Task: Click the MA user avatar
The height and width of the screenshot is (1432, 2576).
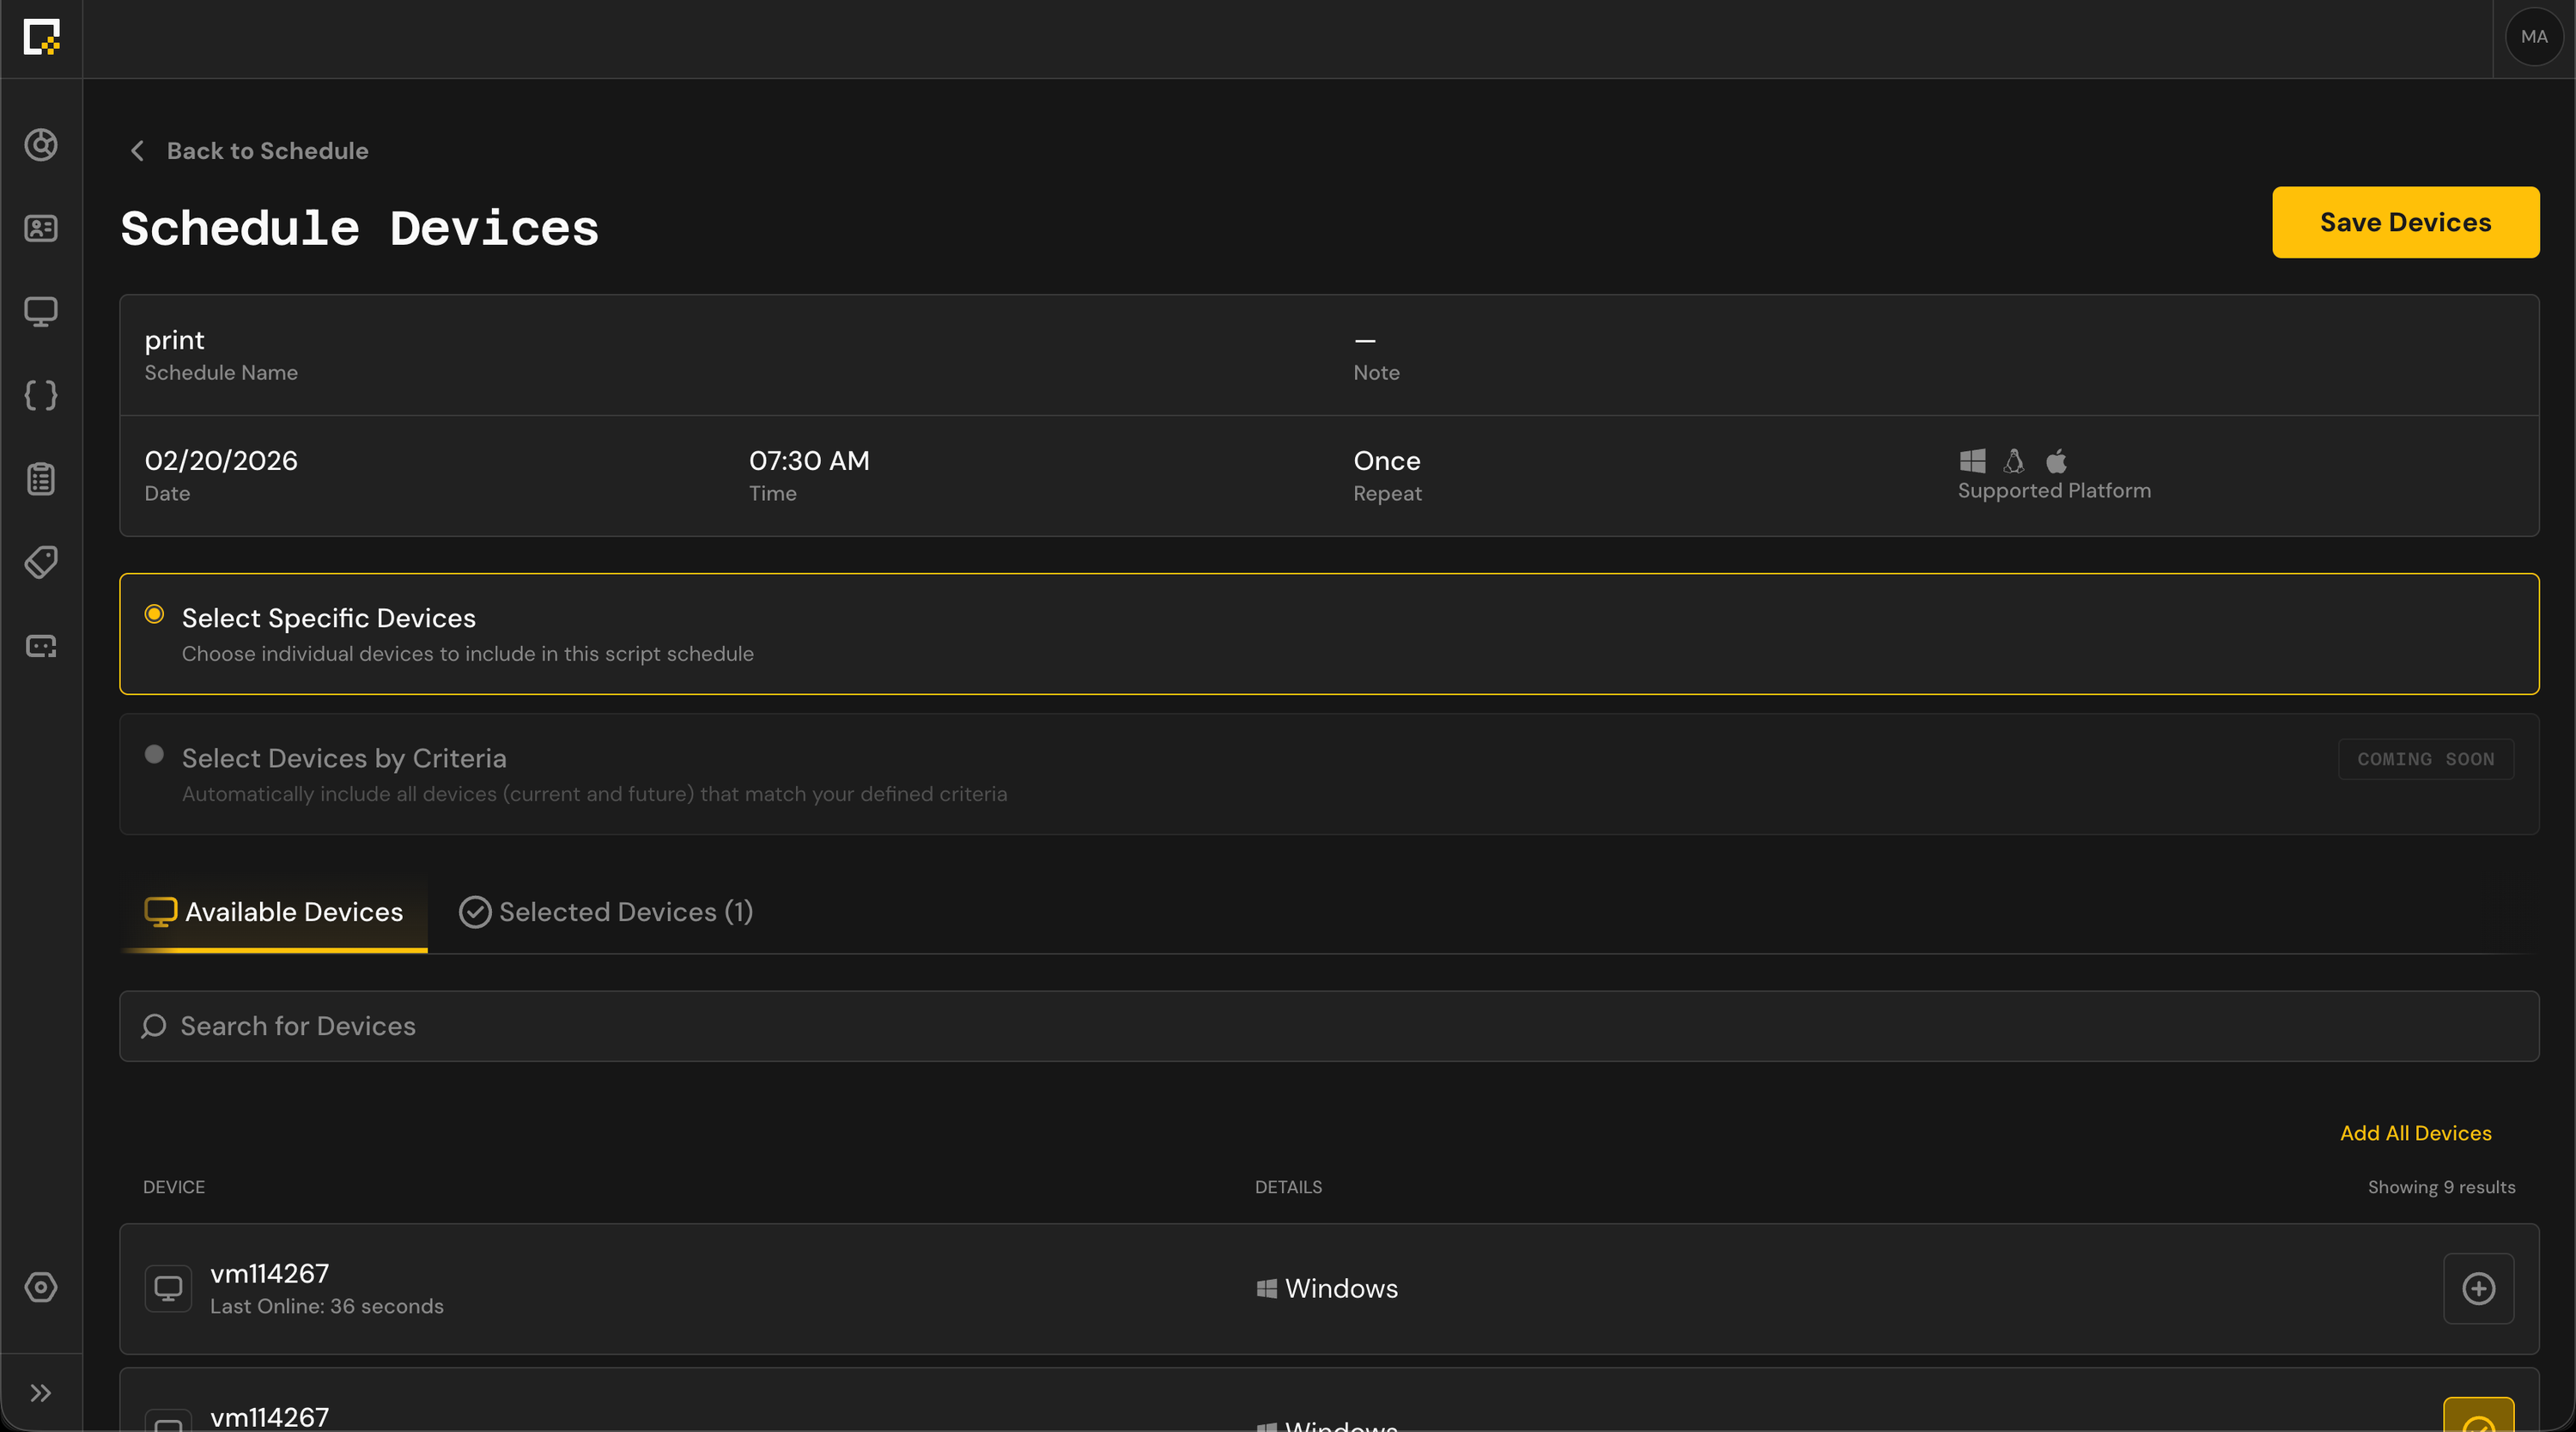Action: pyautogui.click(x=2534, y=37)
